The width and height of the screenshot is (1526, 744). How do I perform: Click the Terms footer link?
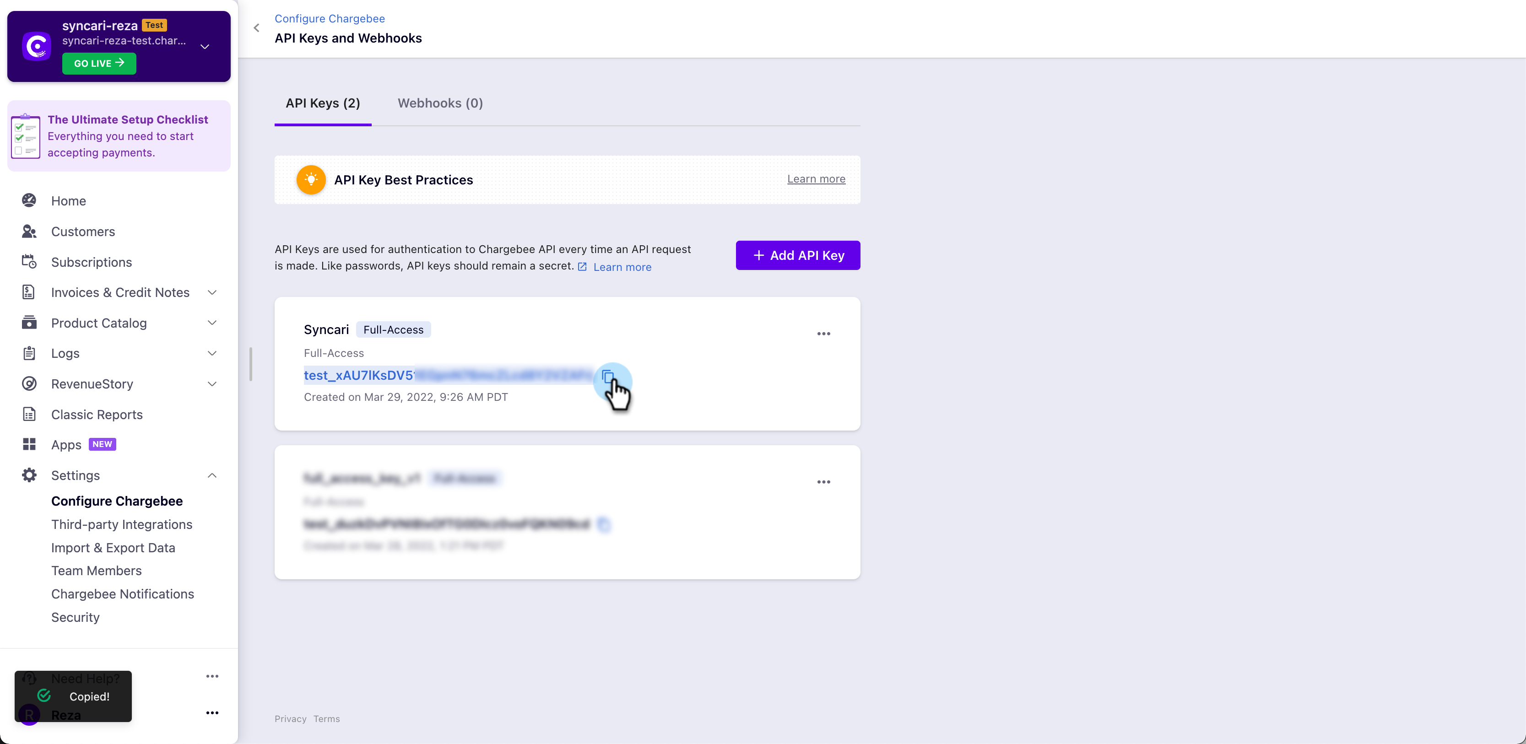tap(326, 719)
